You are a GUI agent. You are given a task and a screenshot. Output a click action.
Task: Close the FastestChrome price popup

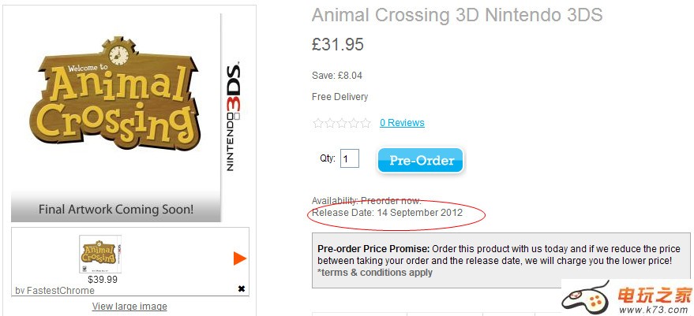click(241, 289)
